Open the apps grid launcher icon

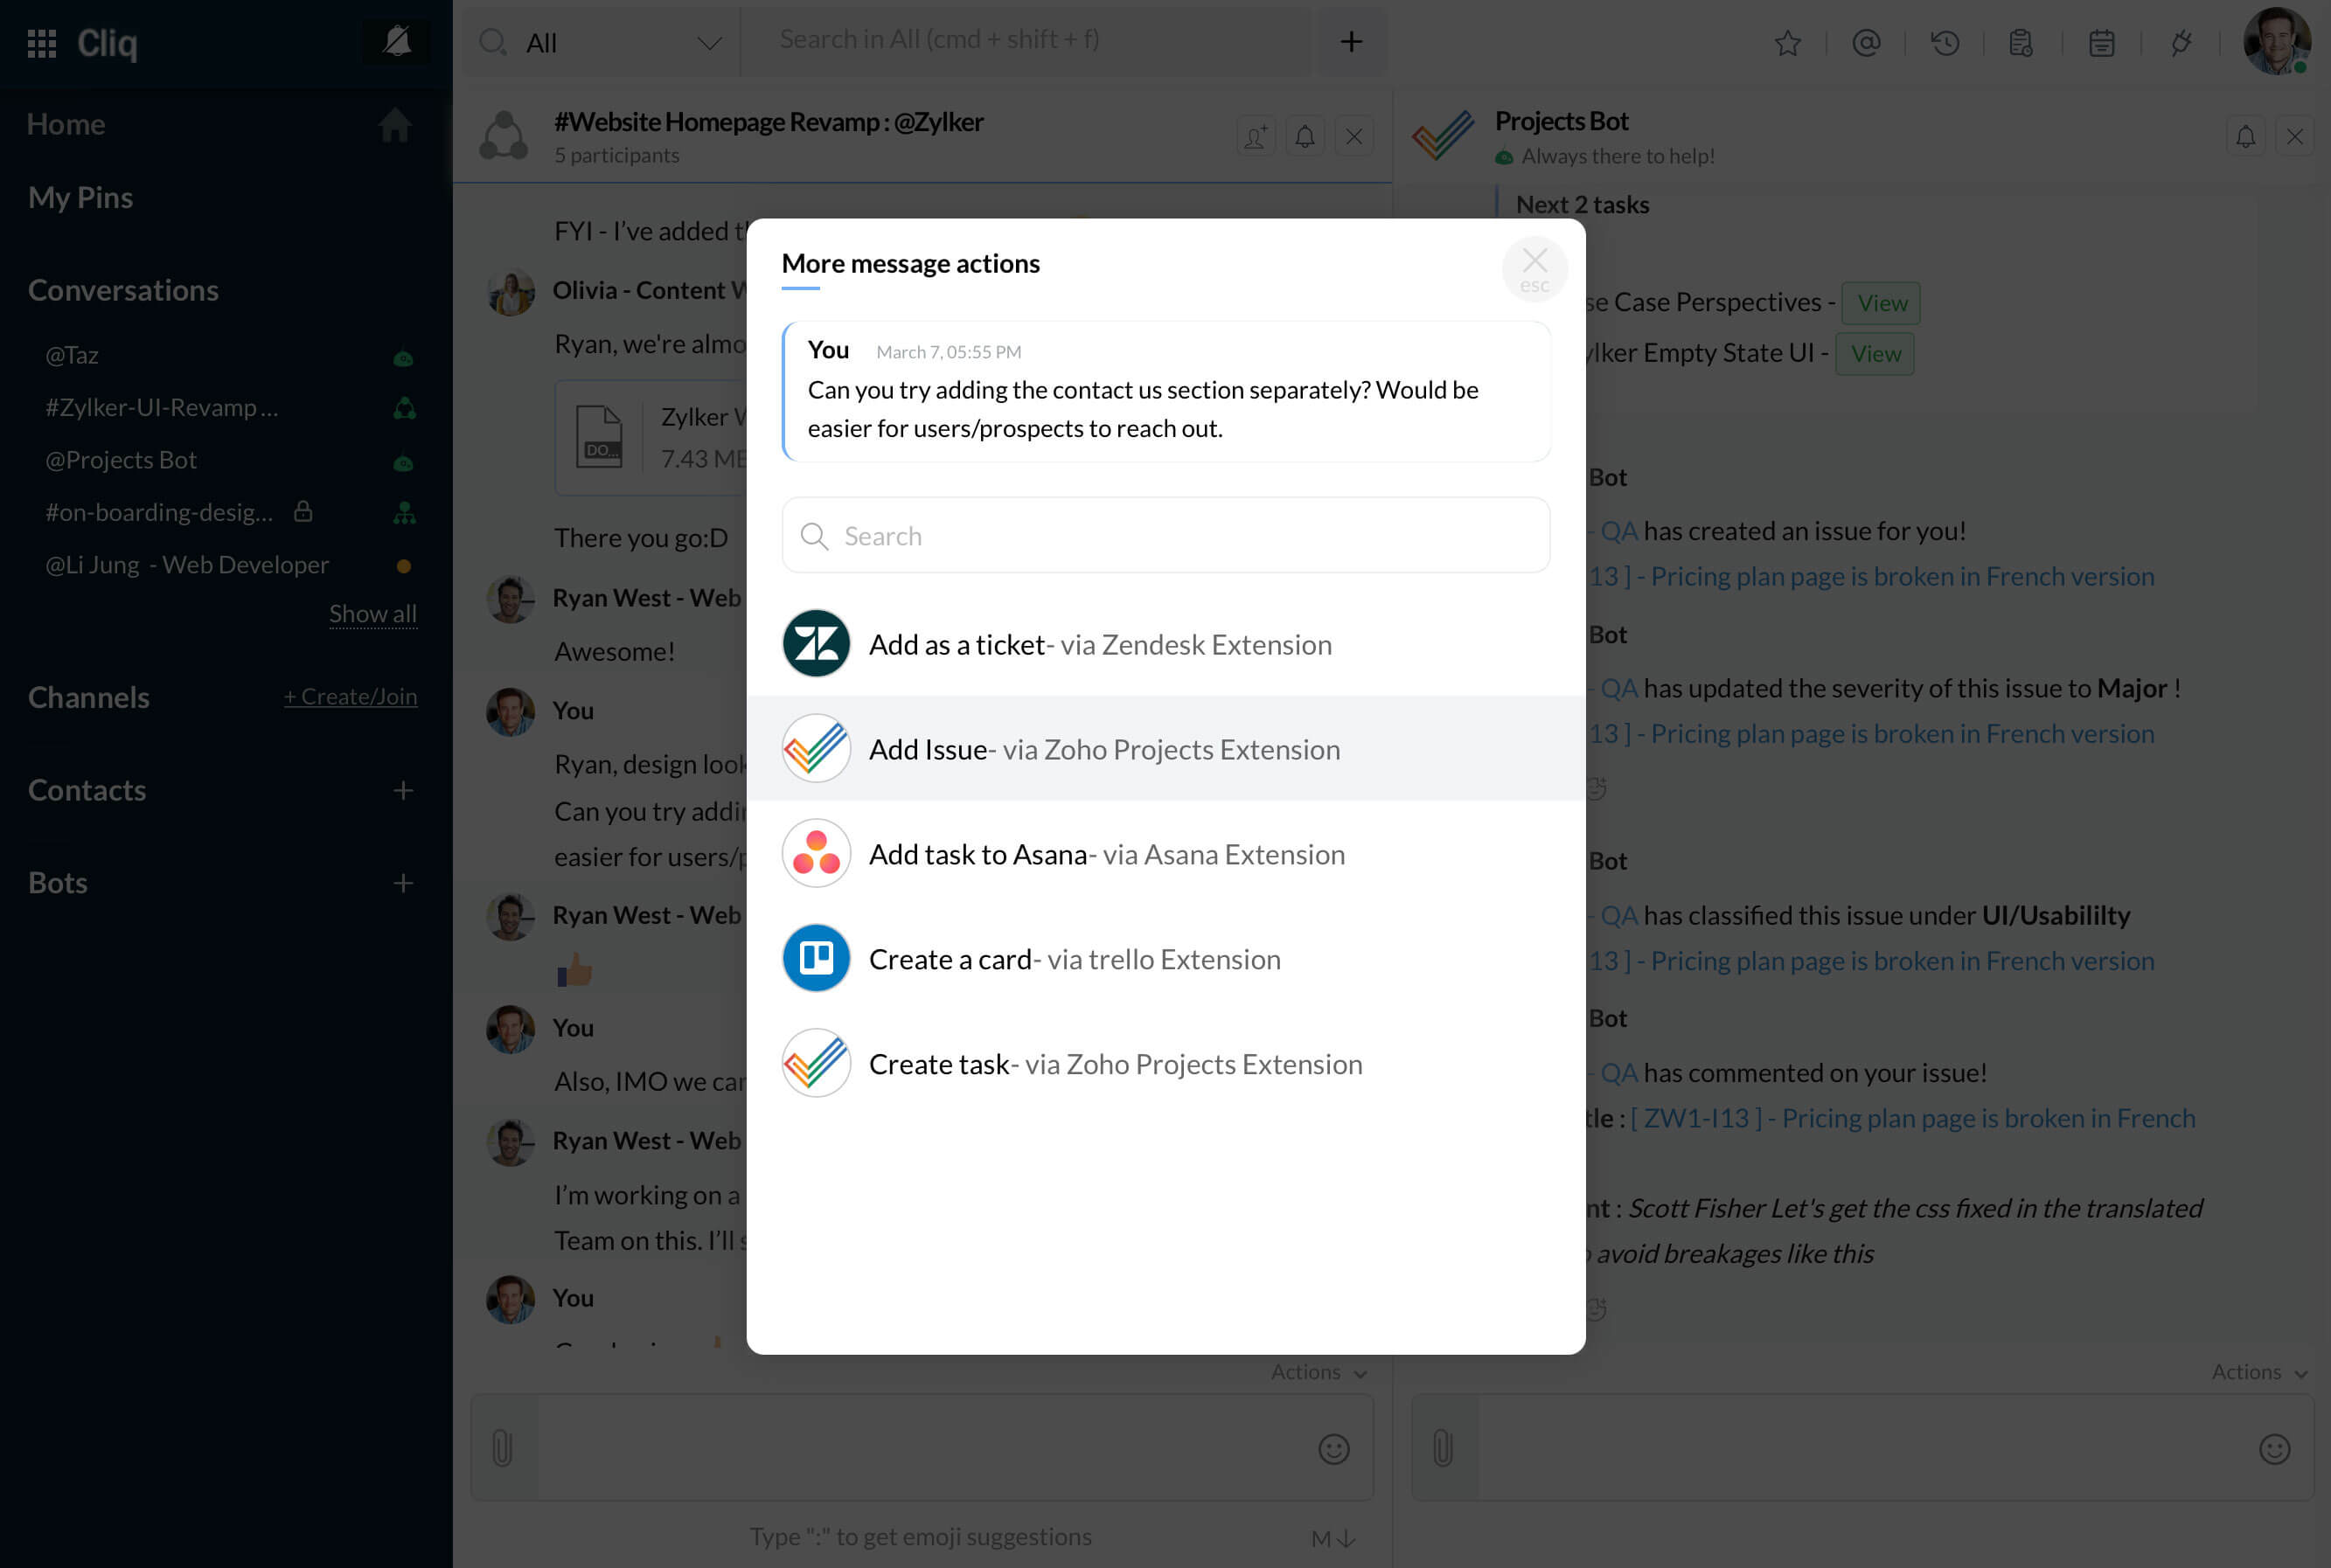click(x=41, y=43)
